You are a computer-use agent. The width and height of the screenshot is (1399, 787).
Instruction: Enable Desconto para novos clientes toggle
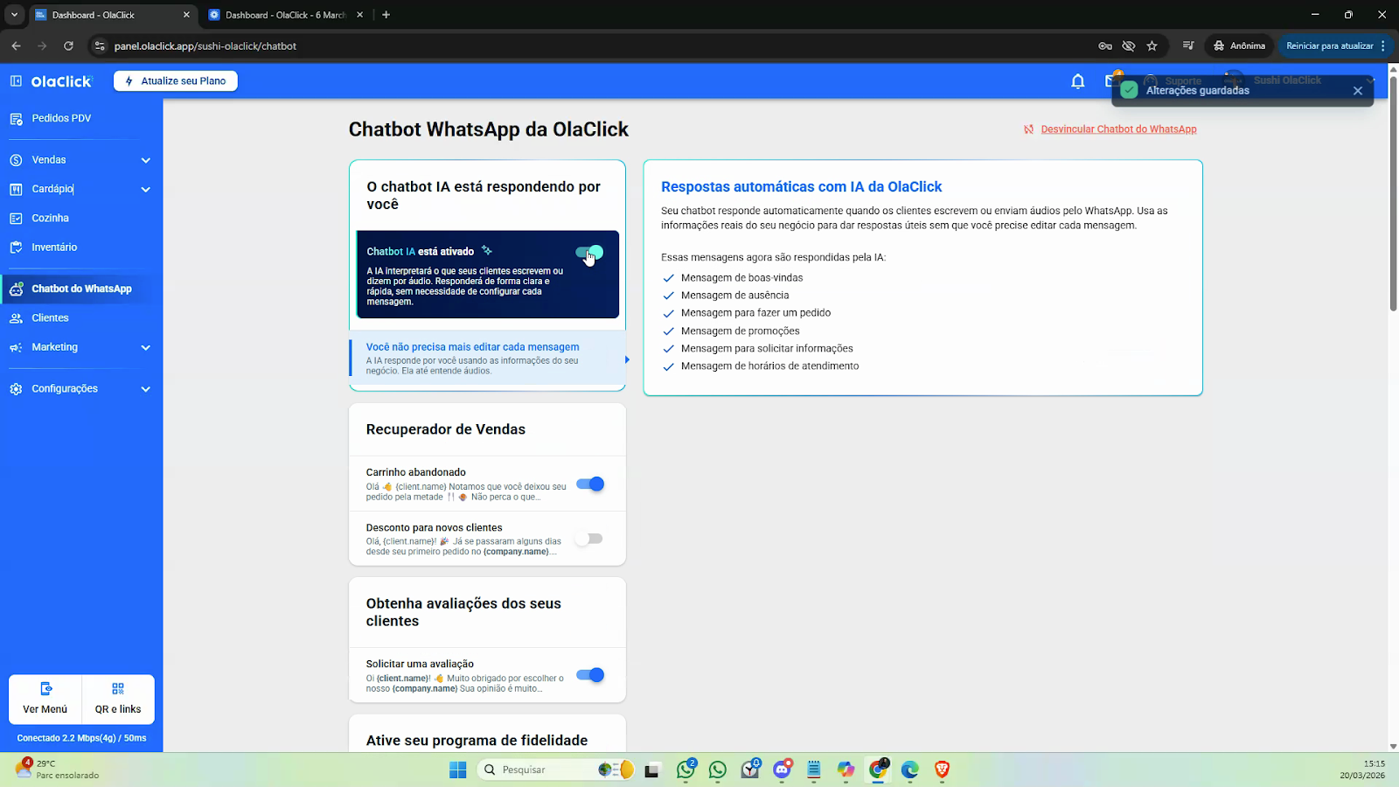[x=590, y=539]
